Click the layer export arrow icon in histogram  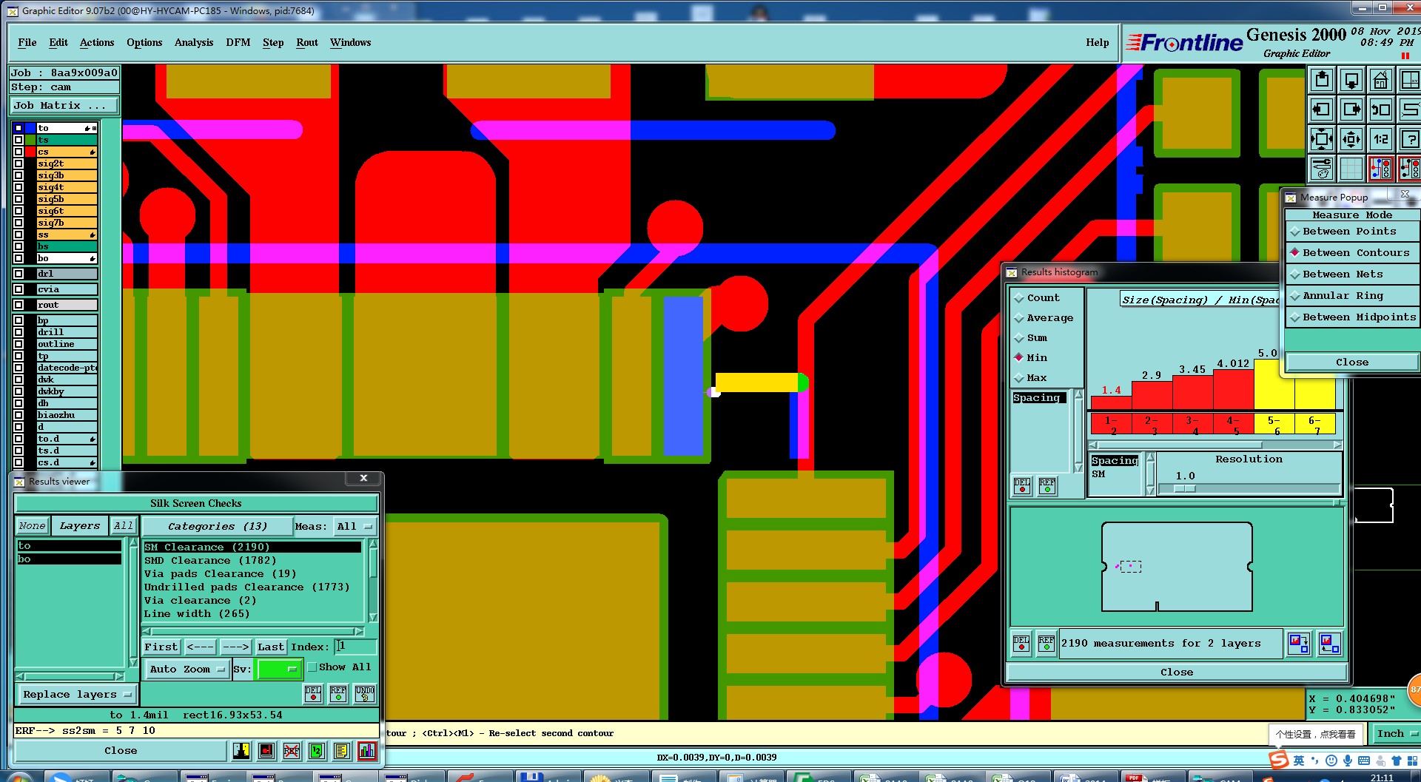1299,643
